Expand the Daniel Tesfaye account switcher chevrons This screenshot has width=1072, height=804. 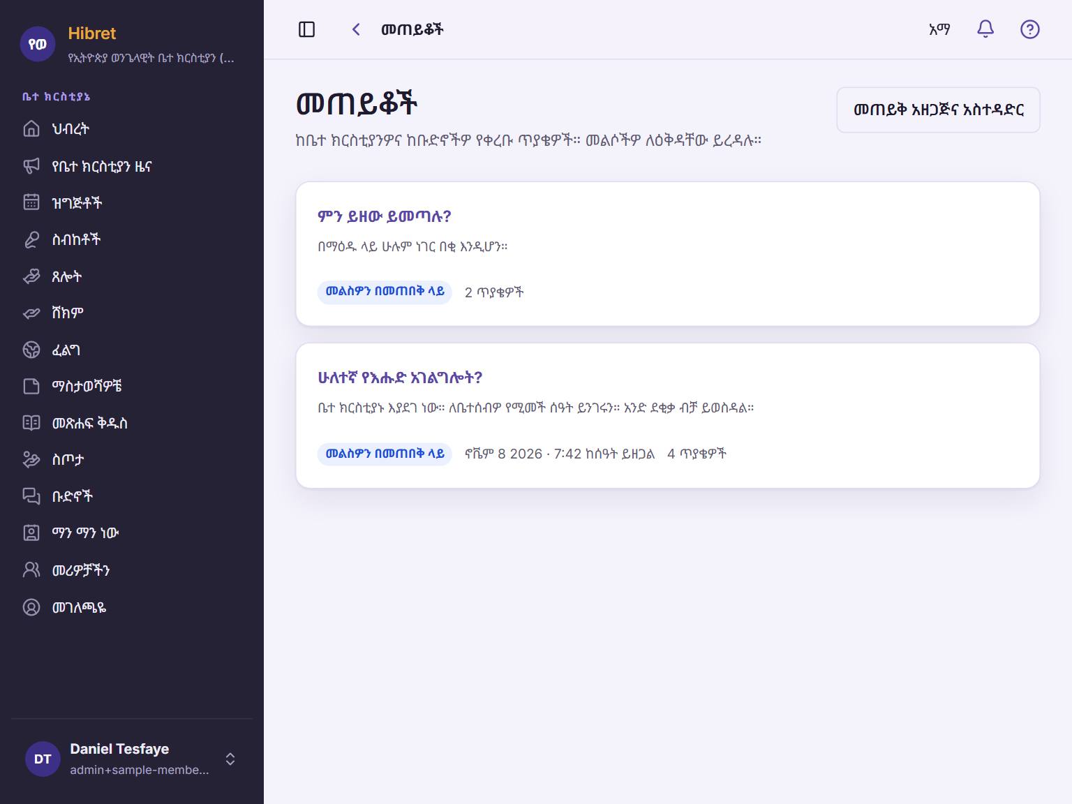(x=230, y=759)
